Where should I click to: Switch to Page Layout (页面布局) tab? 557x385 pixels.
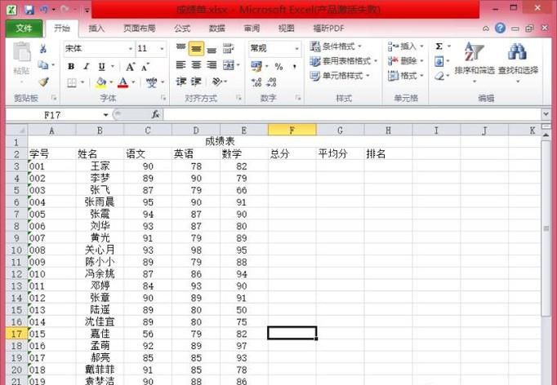(x=139, y=29)
